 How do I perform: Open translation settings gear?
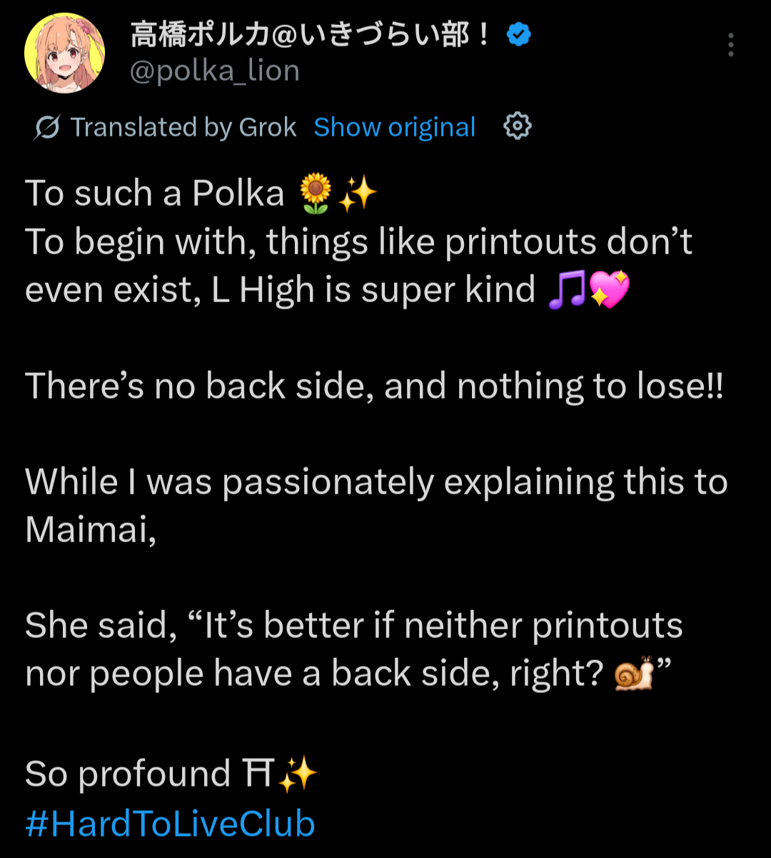click(518, 127)
